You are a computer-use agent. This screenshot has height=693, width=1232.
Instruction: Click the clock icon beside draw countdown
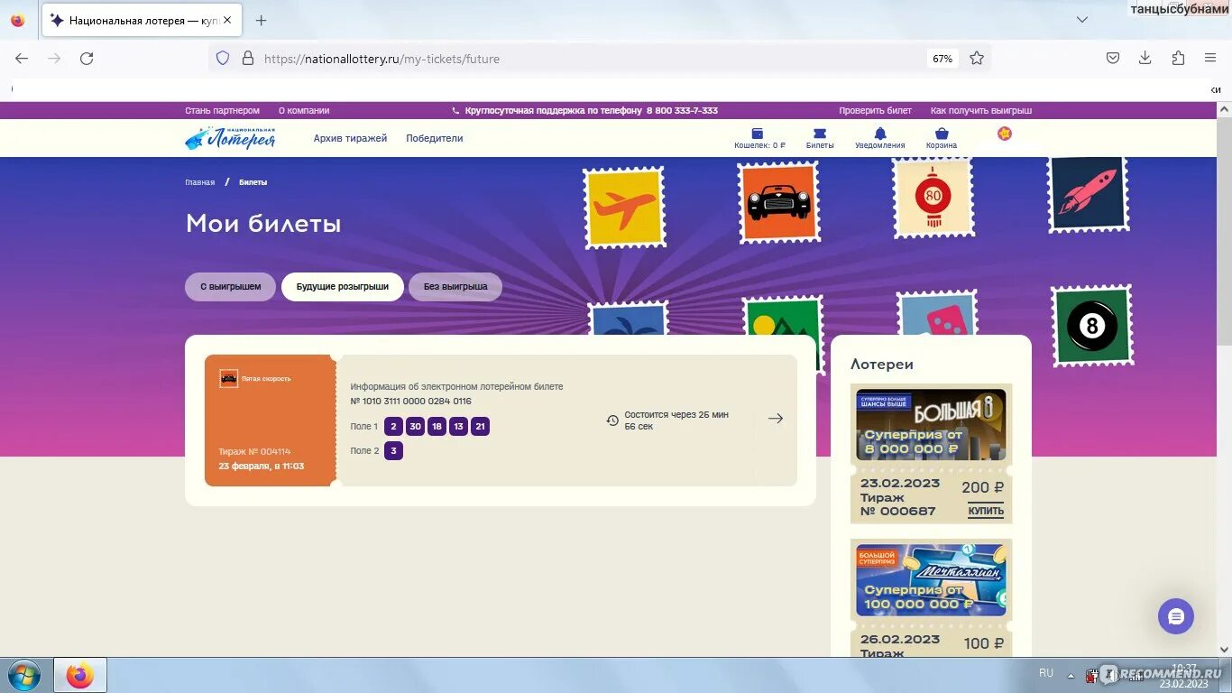tap(612, 420)
